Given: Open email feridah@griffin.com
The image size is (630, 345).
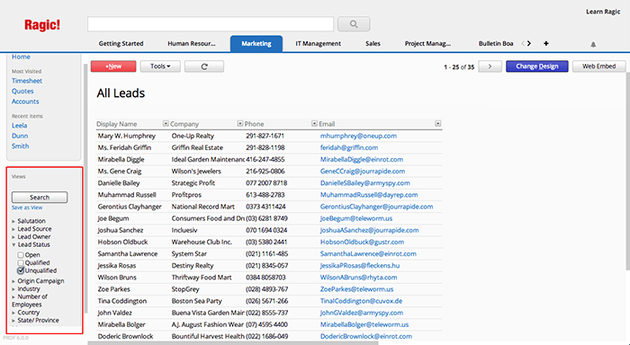Looking at the screenshot, I should click(349, 147).
